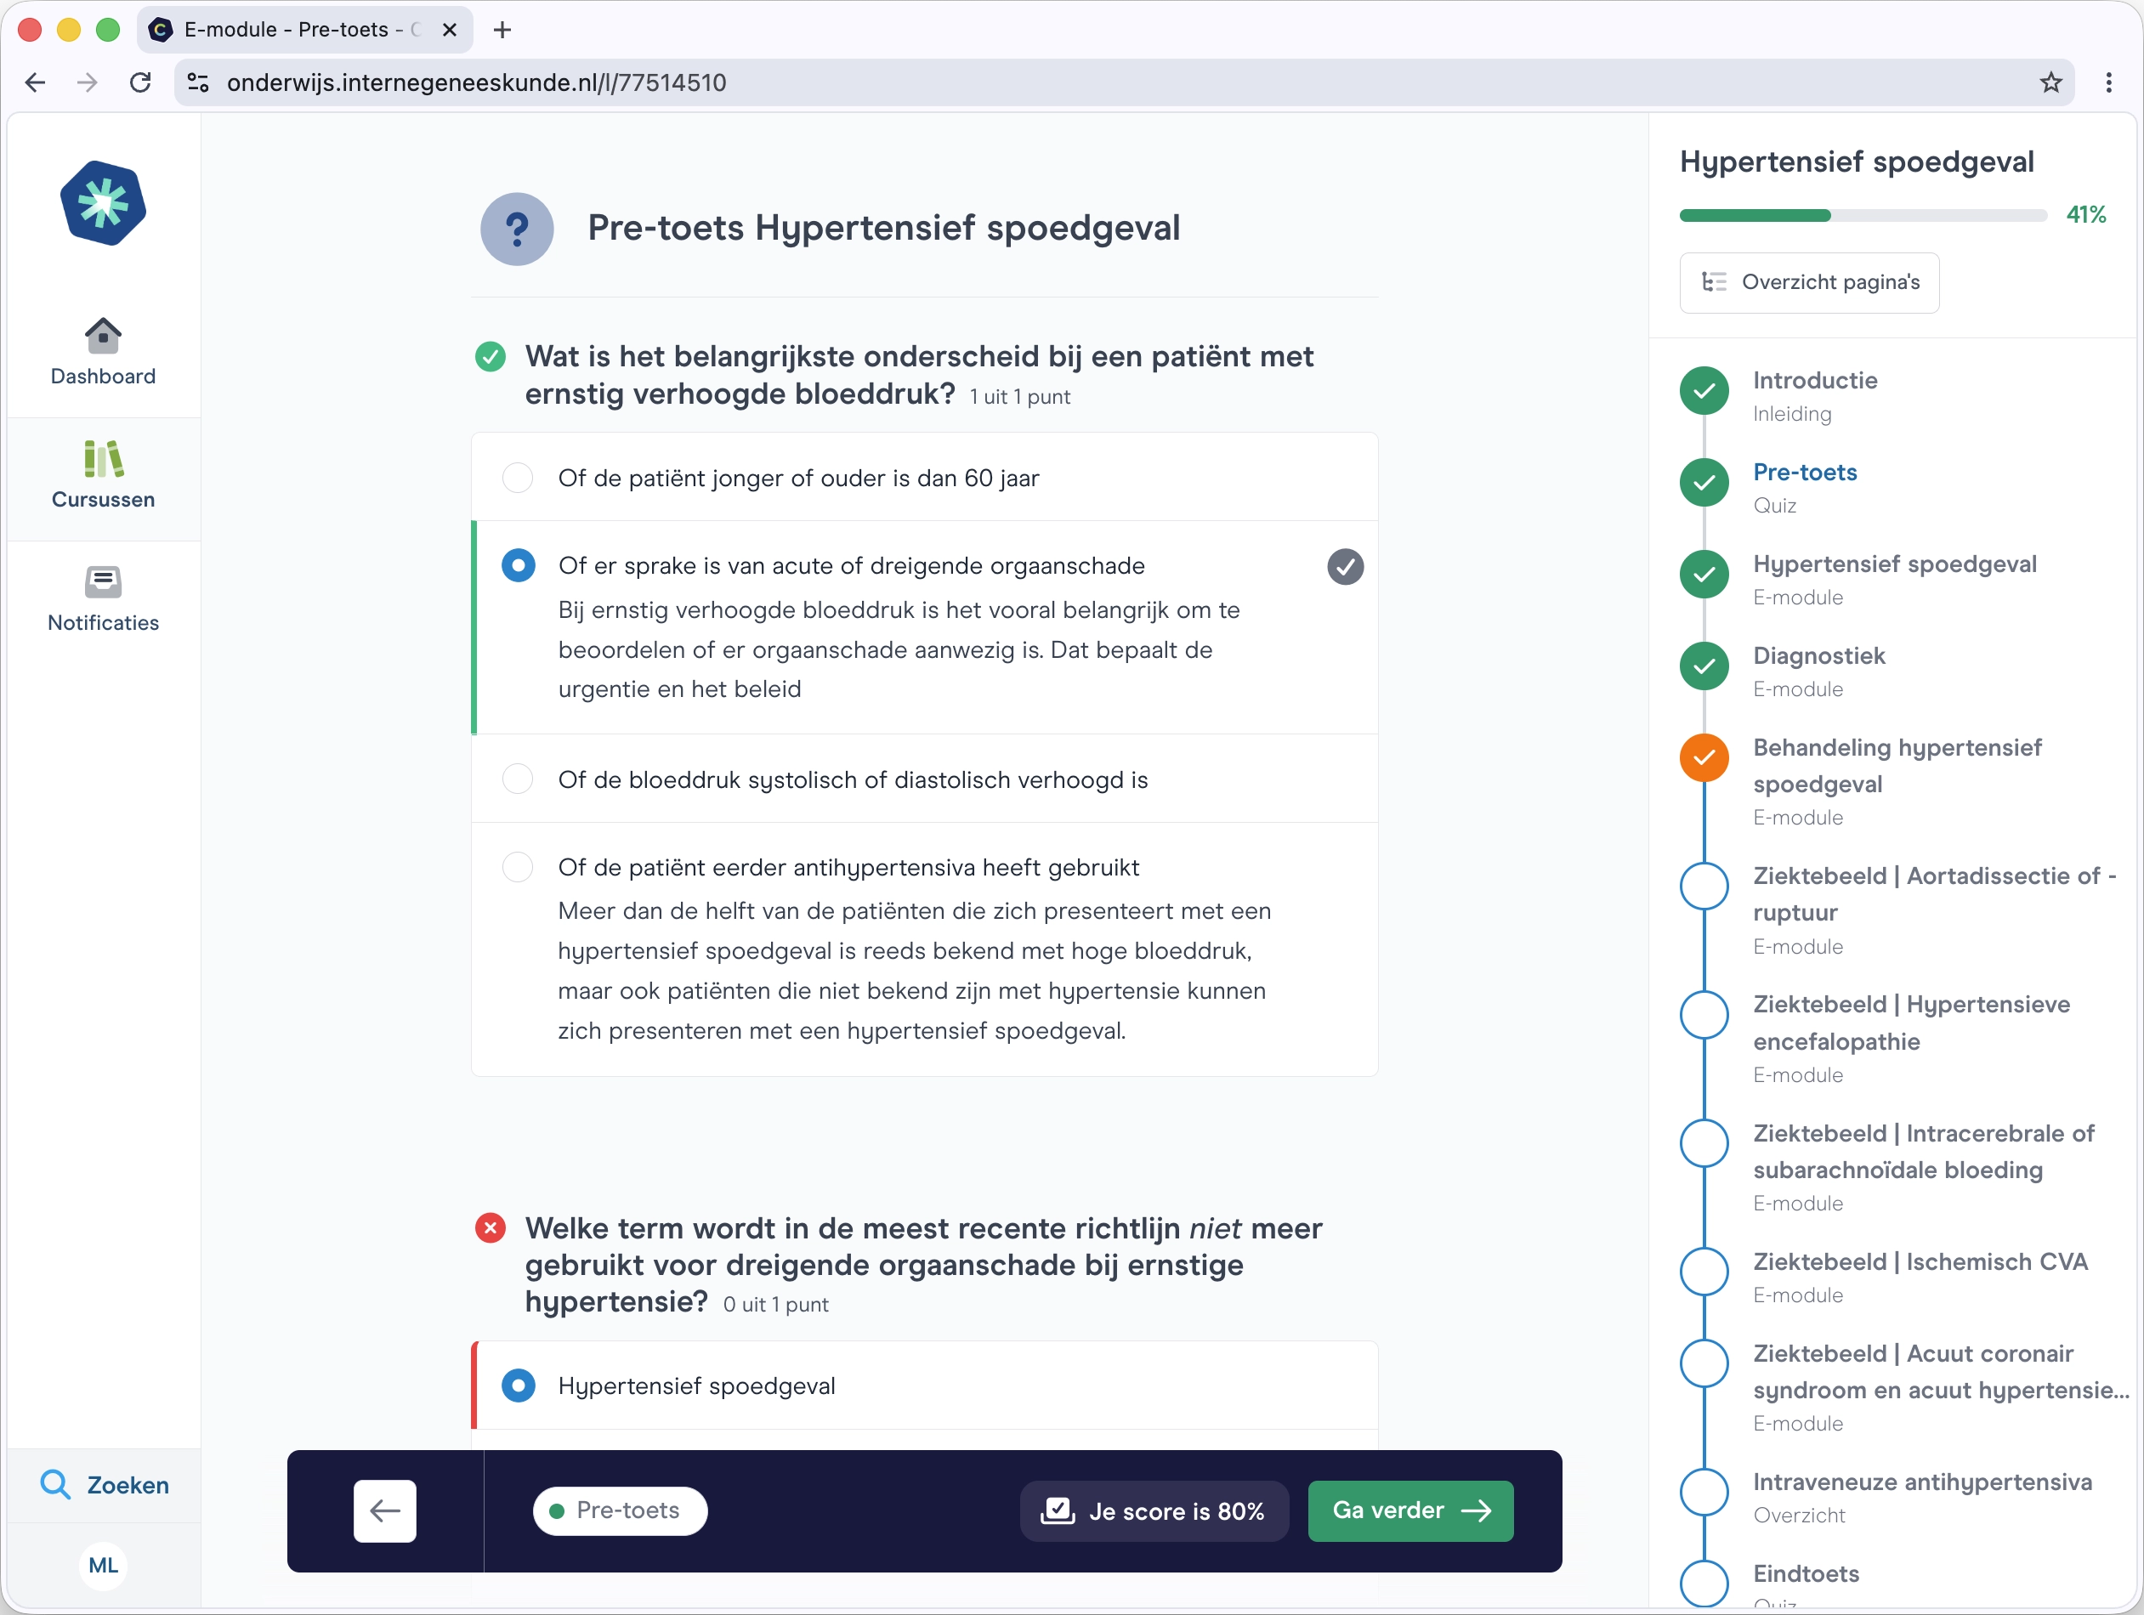Click the '1 uit 1 punt' score text
2144x1615 pixels.
(1019, 396)
